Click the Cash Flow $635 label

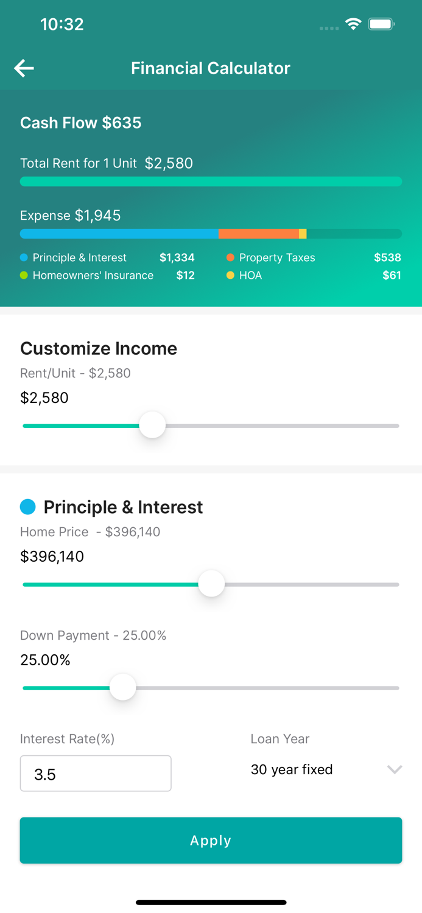click(x=81, y=123)
